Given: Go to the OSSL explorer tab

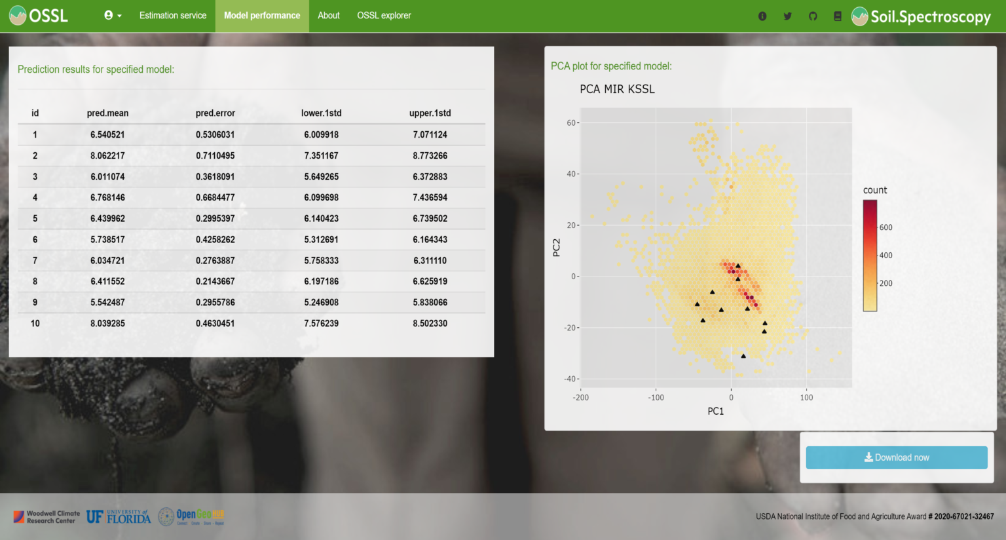Looking at the screenshot, I should [384, 15].
